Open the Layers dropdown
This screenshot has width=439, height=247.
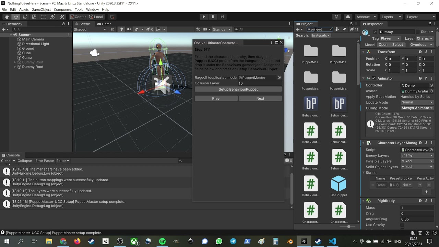point(391,17)
